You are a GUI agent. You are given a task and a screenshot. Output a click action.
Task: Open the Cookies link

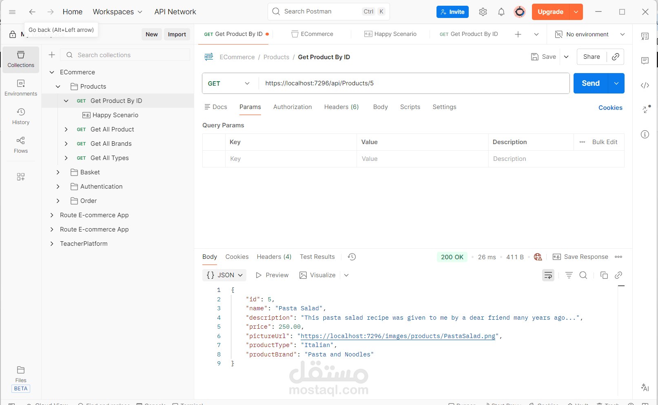pyautogui.click(x=610, y=108)
